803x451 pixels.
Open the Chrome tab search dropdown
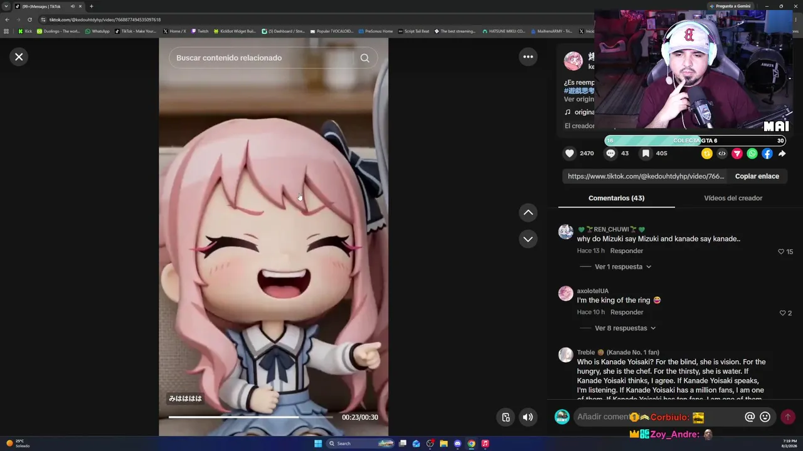tap(6, 6)
